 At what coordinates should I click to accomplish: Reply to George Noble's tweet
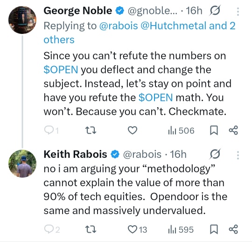coord(51,130)
